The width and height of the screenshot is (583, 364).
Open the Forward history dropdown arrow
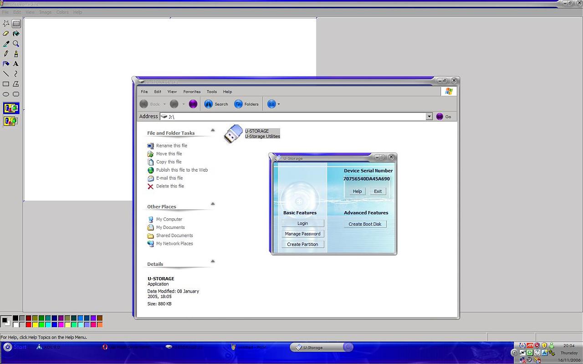184,104
